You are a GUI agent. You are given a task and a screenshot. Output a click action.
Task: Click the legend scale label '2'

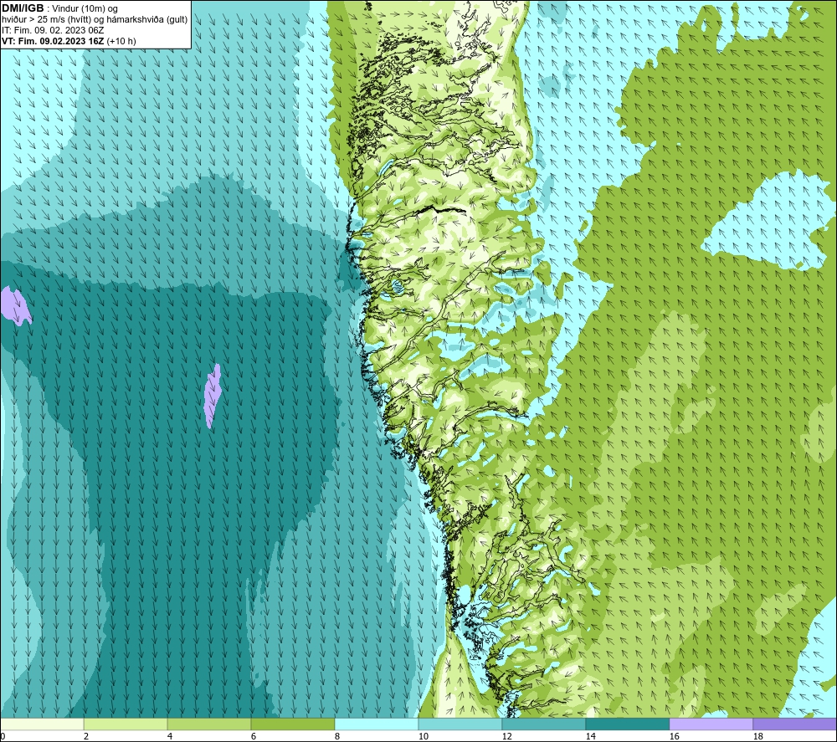click(x=86, y=737)
